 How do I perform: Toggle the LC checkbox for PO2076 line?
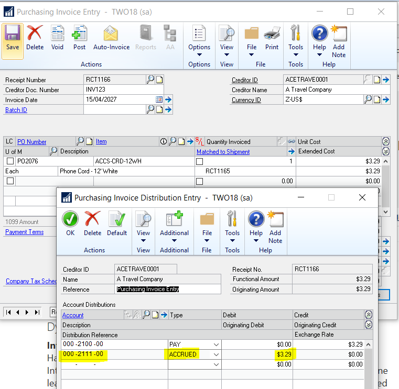pos(10,161)
